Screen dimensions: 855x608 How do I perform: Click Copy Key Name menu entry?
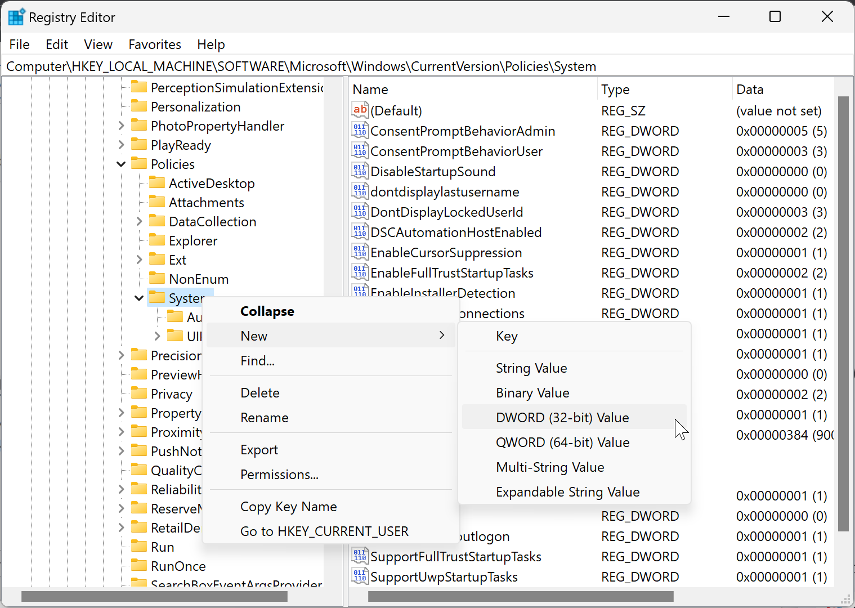[x=330, y=506]
